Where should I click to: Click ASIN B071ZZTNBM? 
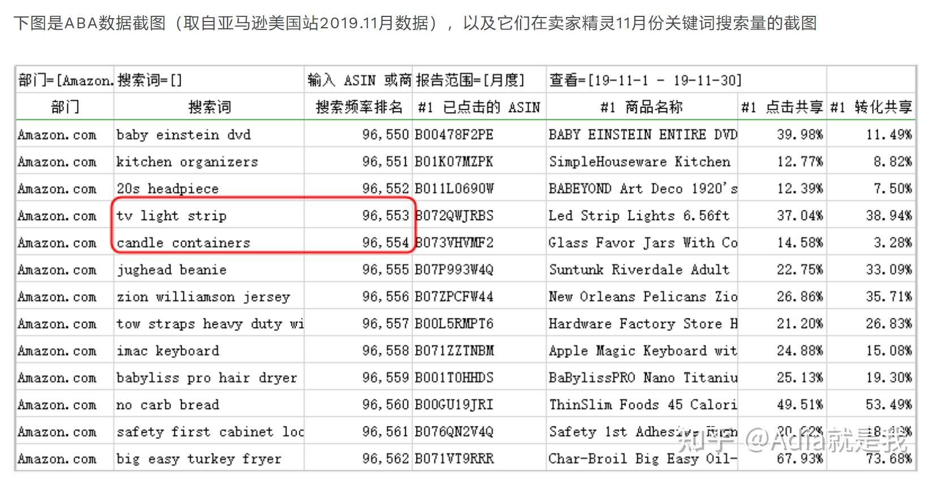point(453,351)
